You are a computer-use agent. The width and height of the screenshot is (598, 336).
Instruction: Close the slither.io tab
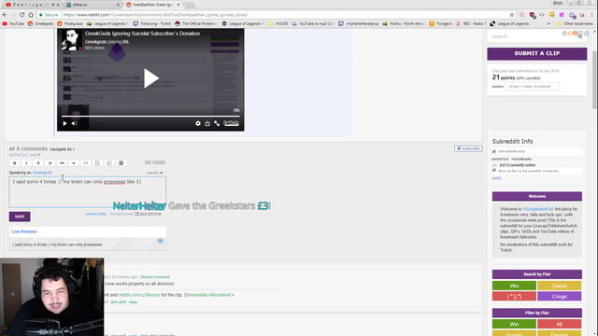pos(118,5)
